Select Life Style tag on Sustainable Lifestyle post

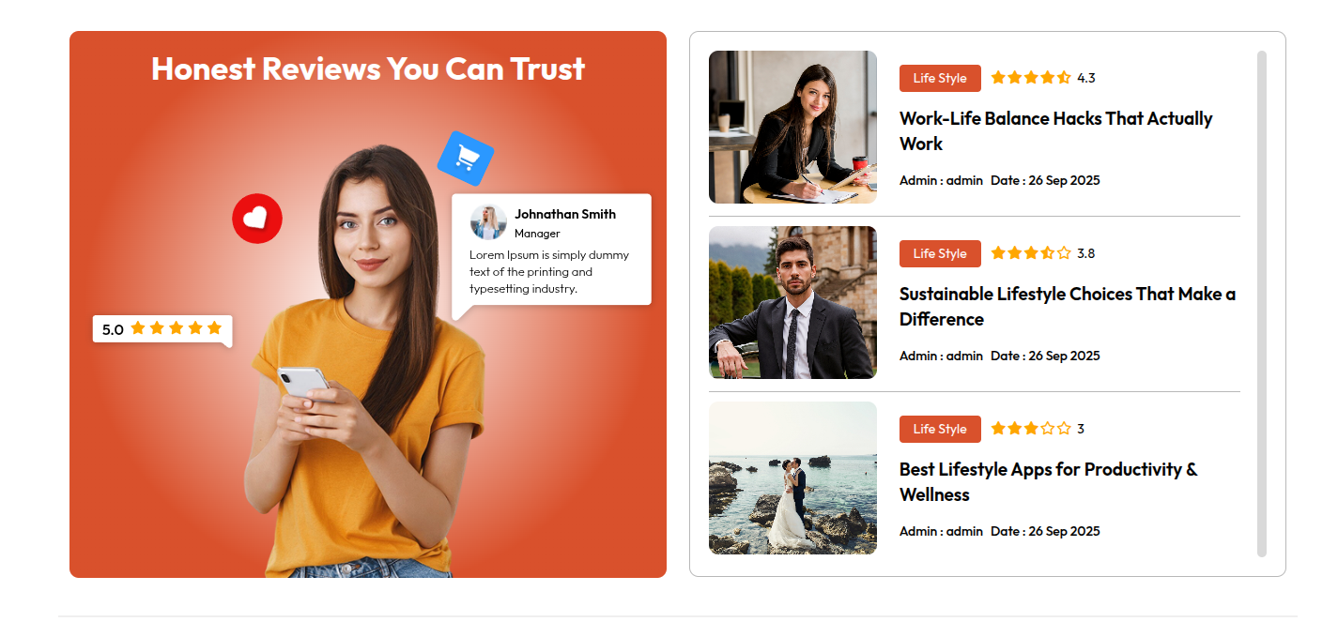click(940, 253)
